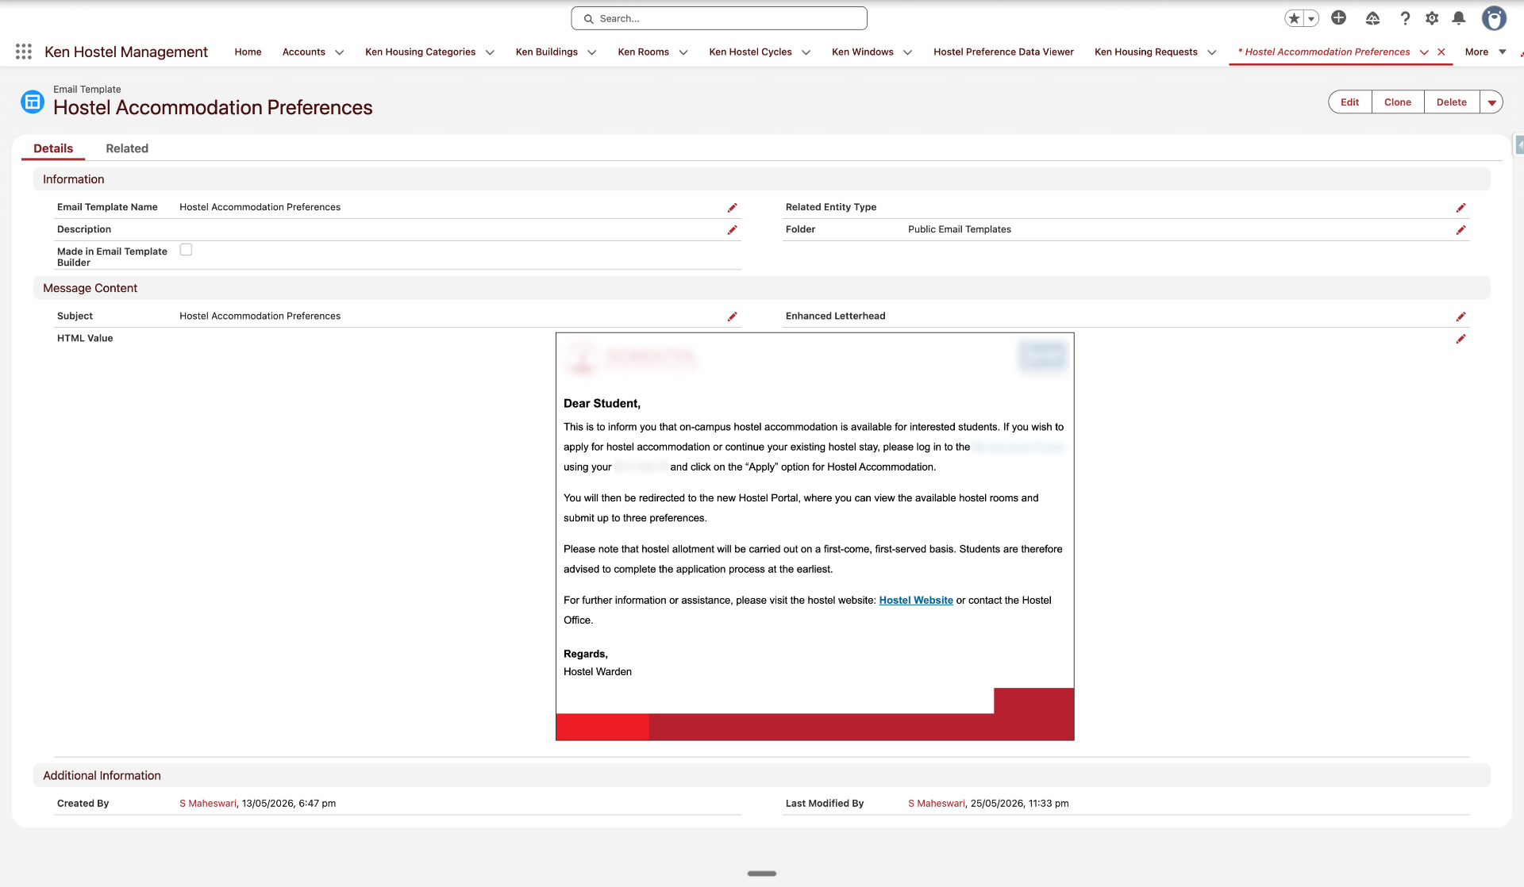Expand the Ken Hostel Cycles dropdown
Viewport: 1524px width, 887px height.
806,52
